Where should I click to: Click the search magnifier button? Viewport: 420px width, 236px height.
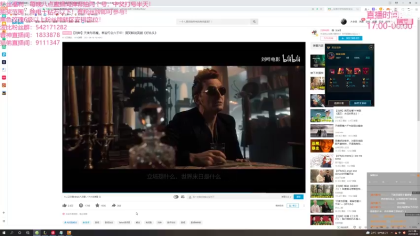point(254,22)
